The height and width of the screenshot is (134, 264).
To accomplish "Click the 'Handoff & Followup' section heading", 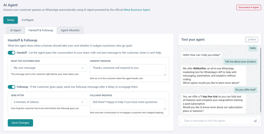I will pyautogui.click(x=23, y=40).
